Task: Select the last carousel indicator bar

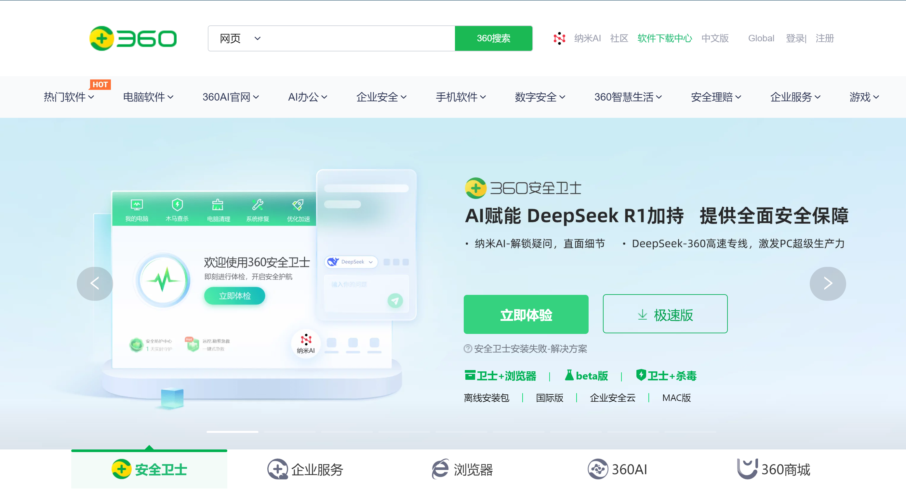Action: tap(690, 431)
